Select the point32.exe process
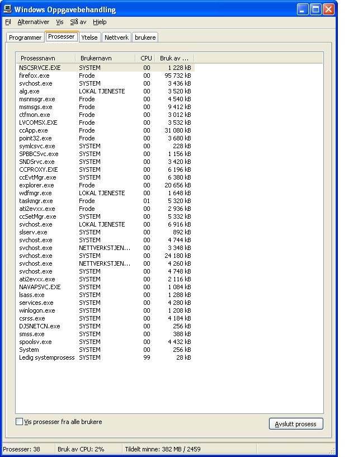The image size is (358, 457). tap(105, 138)
